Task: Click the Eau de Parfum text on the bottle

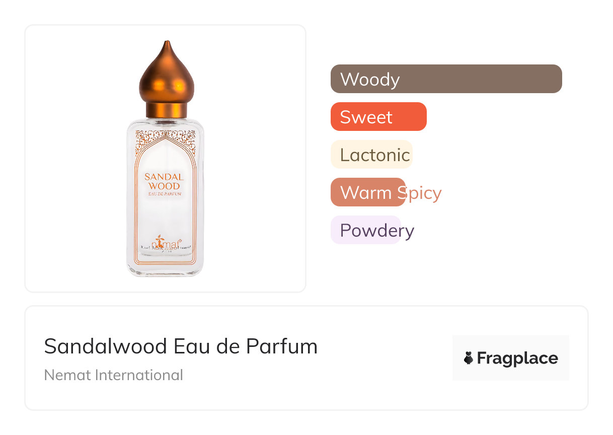Action: (x=164, y=194)
